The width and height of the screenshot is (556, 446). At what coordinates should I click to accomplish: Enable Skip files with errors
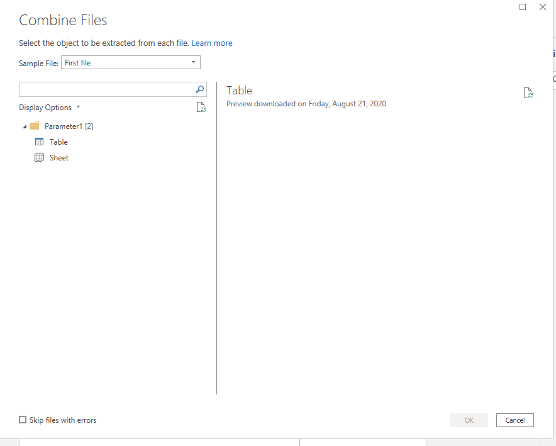tap(23, 420)
